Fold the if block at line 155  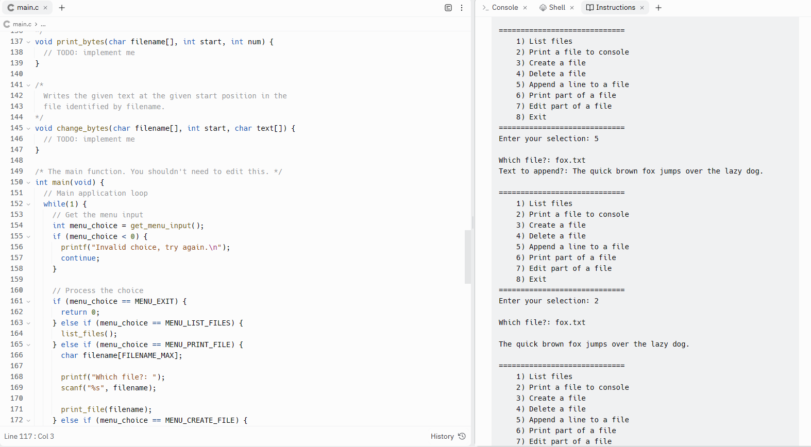coord(28,236)
